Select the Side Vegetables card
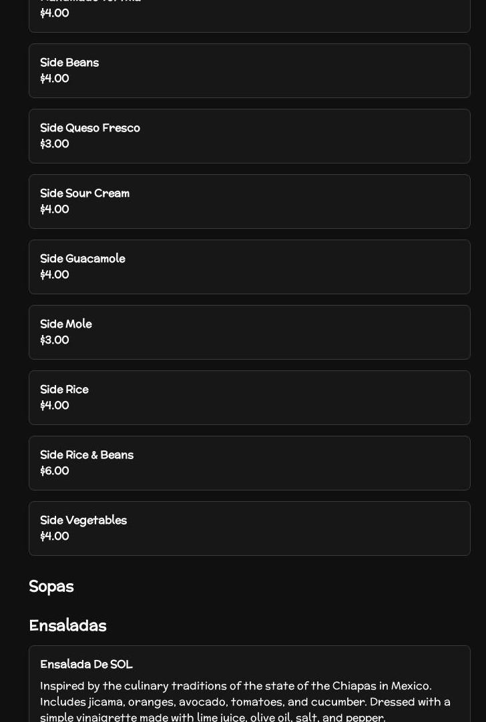Image resolution: width=486 pixels, height=722 pixels. pyautogui.click(x=249, y=528)
